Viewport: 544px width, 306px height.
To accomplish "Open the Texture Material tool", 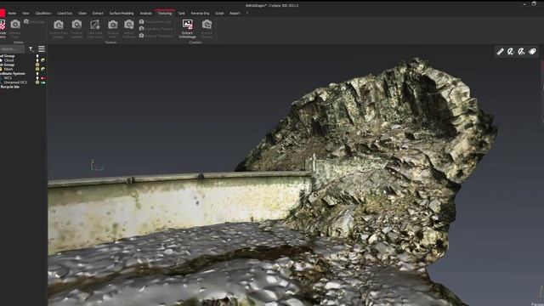I will coord(76,28).
